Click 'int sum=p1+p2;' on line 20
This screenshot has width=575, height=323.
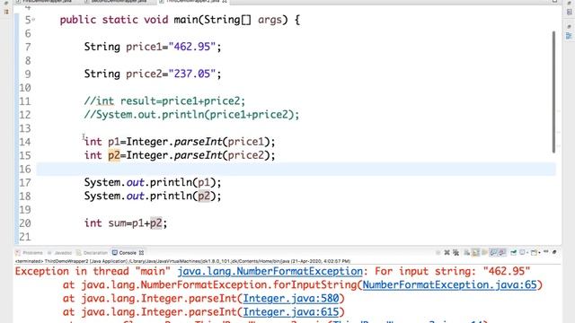tap(126, 223)
